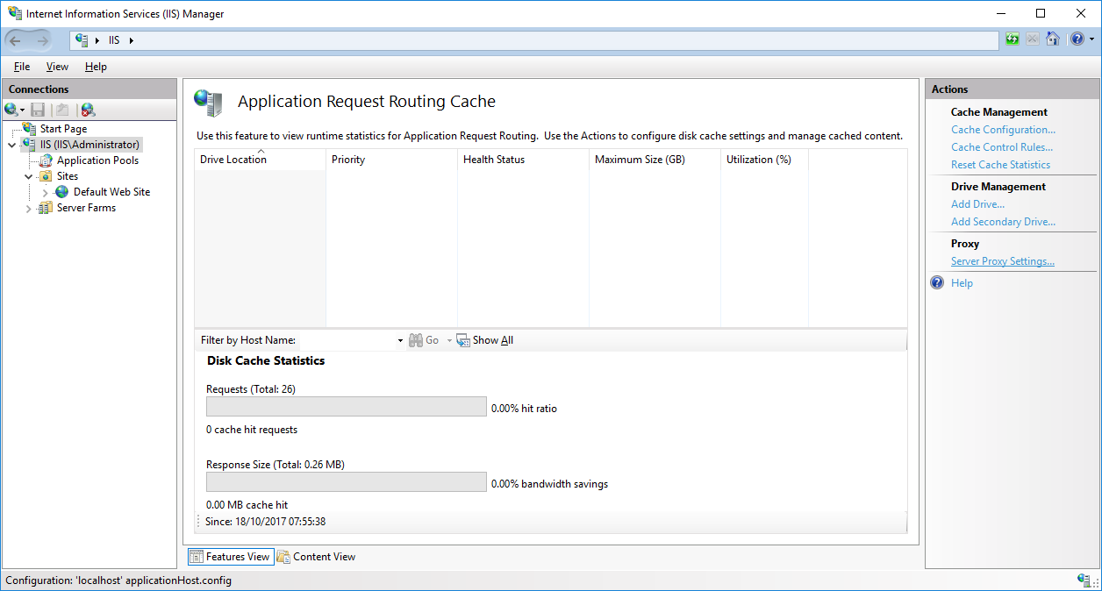Open the Help menu
The width and height of the screenshot is (1102, 591).
[96, 67]
